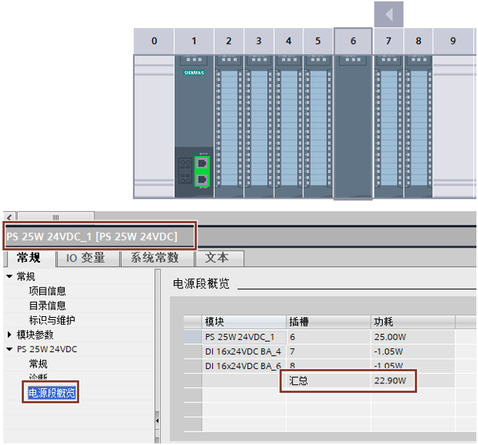Collapse the 常规 tree node
The height and width of the screenshot is (445, 478).
10,276
